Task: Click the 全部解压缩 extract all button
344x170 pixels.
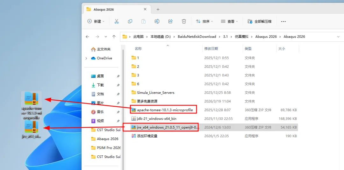Action: pyautogui.click(x=260, y=21)
